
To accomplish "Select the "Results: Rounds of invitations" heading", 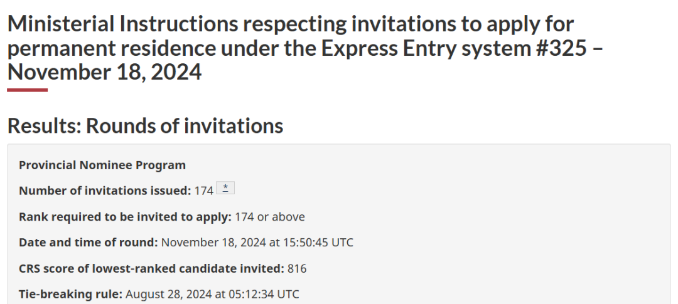I will click(145, 125).
